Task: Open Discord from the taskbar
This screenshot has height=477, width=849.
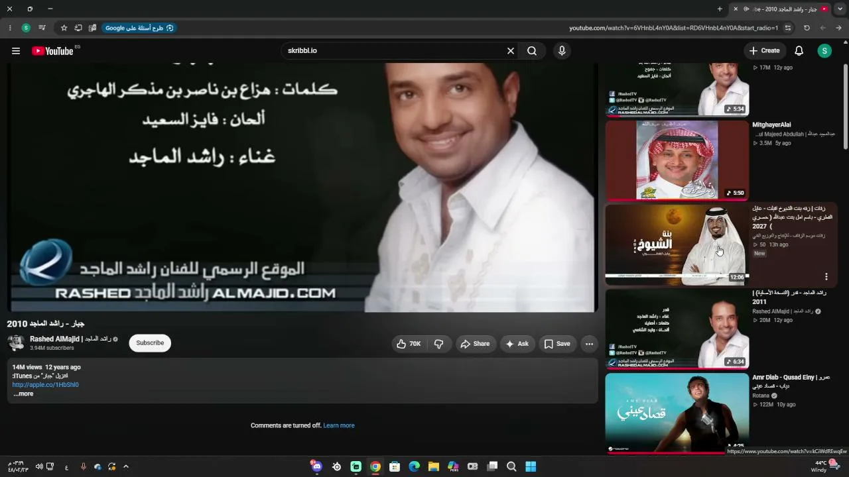Action: (317, 466)
